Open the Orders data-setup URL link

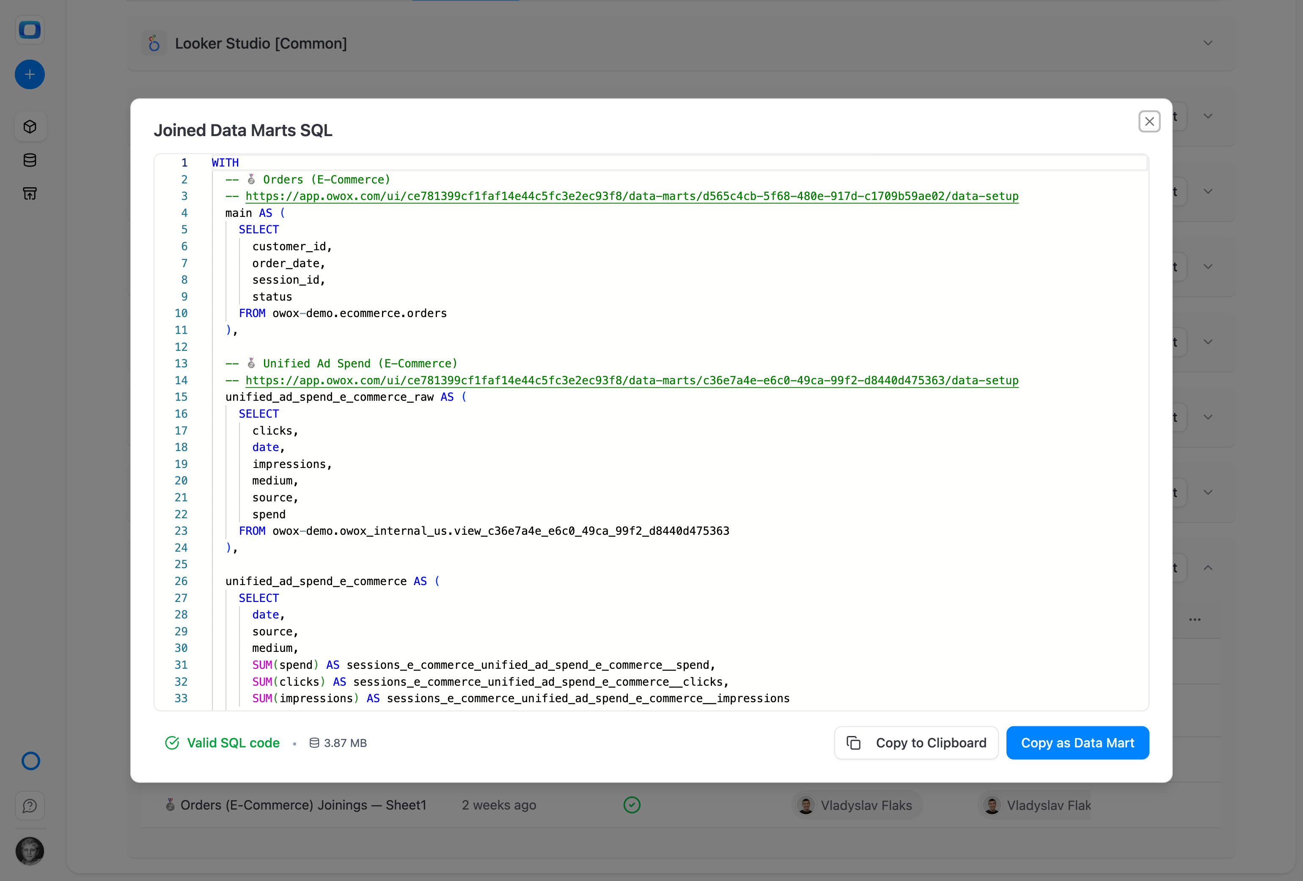632,196
